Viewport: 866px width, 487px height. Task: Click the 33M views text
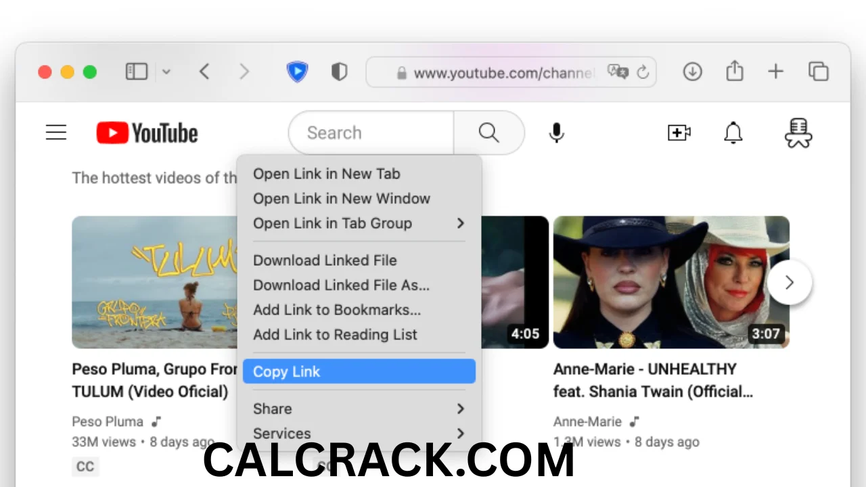[104, 442]
